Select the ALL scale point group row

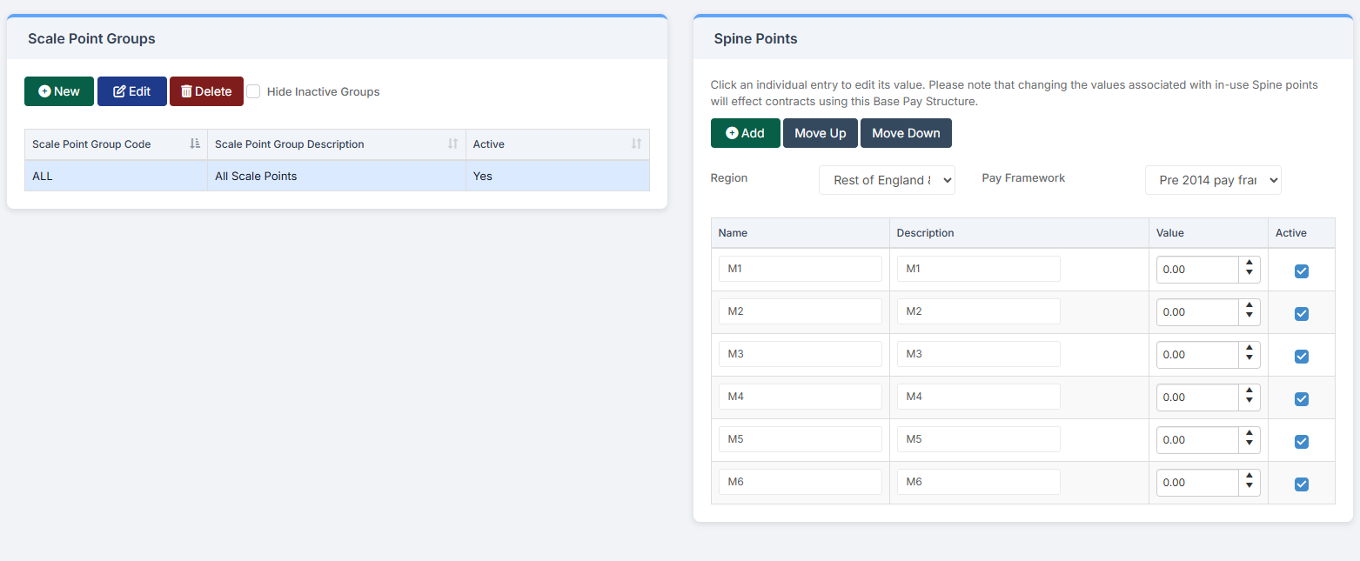coord(337,176)
